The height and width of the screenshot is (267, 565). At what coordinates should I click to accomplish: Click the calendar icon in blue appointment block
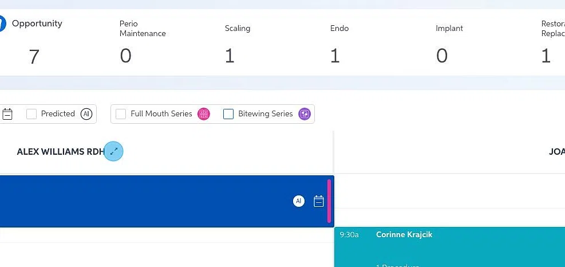point(318,201)
